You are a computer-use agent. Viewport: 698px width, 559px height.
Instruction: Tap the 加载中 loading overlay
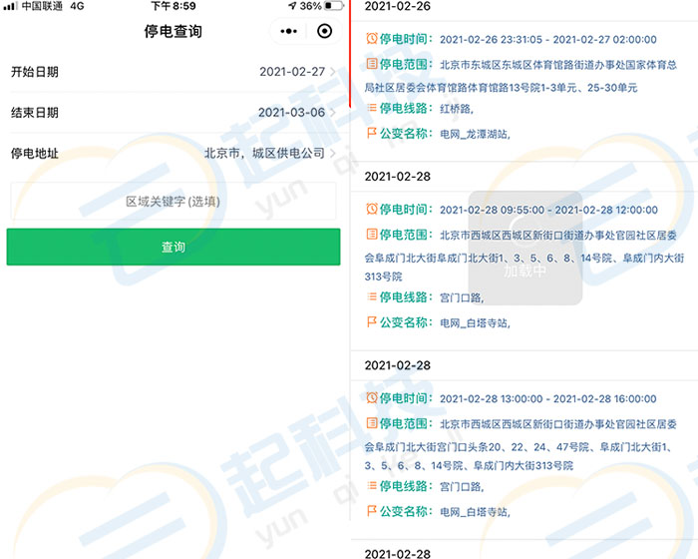(525, 249)
